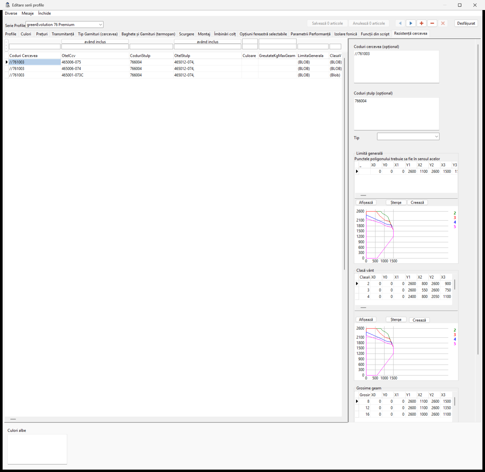
Task: Open the Montaj tab
Action: click(204, 34)
